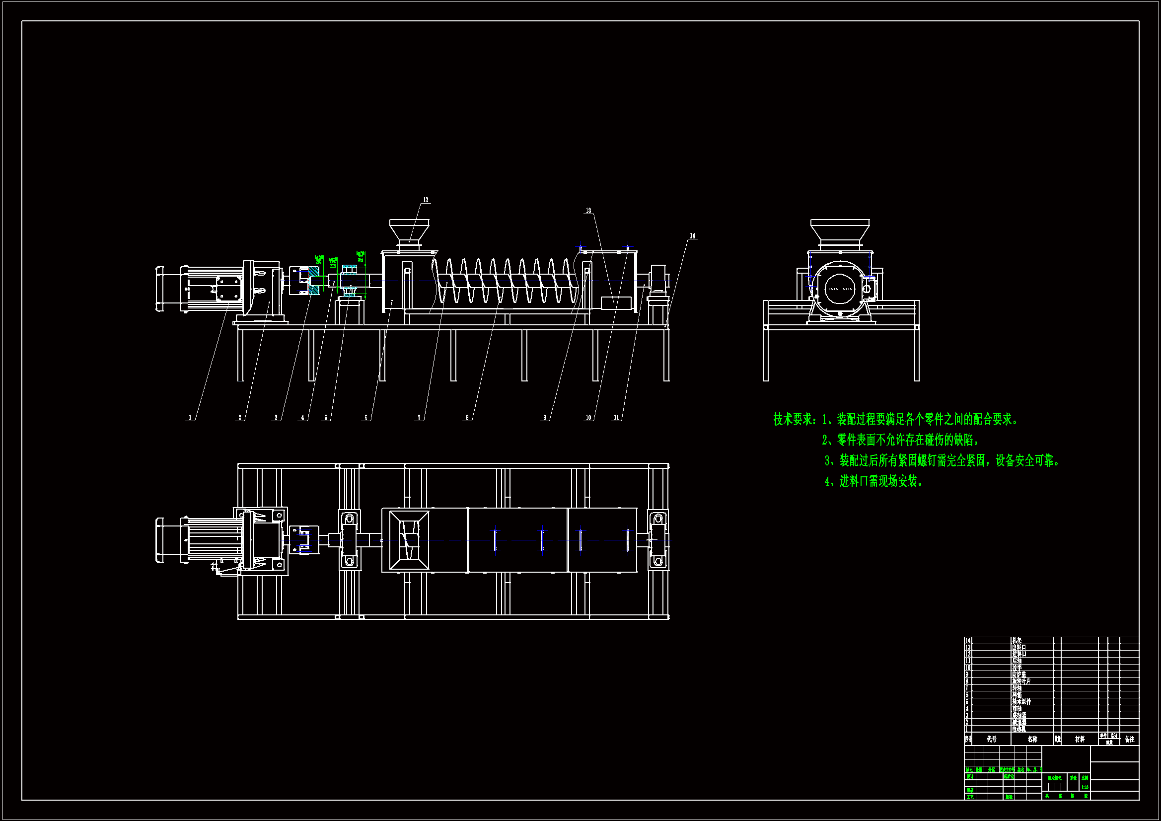The image size is (1161, 821).
Task: Click part callout number 14 label
Action: (692, 236)
